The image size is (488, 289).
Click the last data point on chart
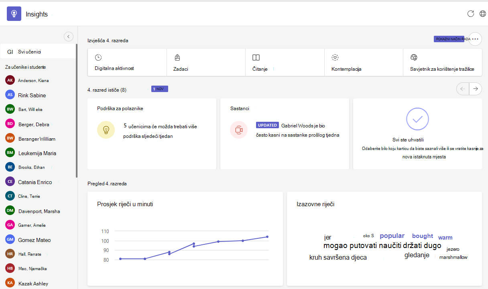coord(267,237)
